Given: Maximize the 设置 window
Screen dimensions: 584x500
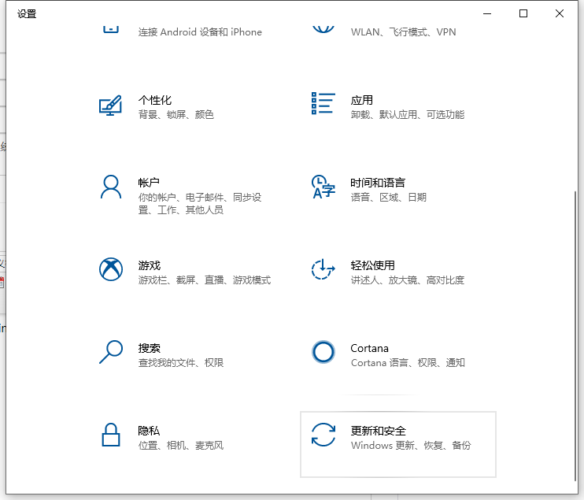Looking at the screenshot, I should point(523,13).
